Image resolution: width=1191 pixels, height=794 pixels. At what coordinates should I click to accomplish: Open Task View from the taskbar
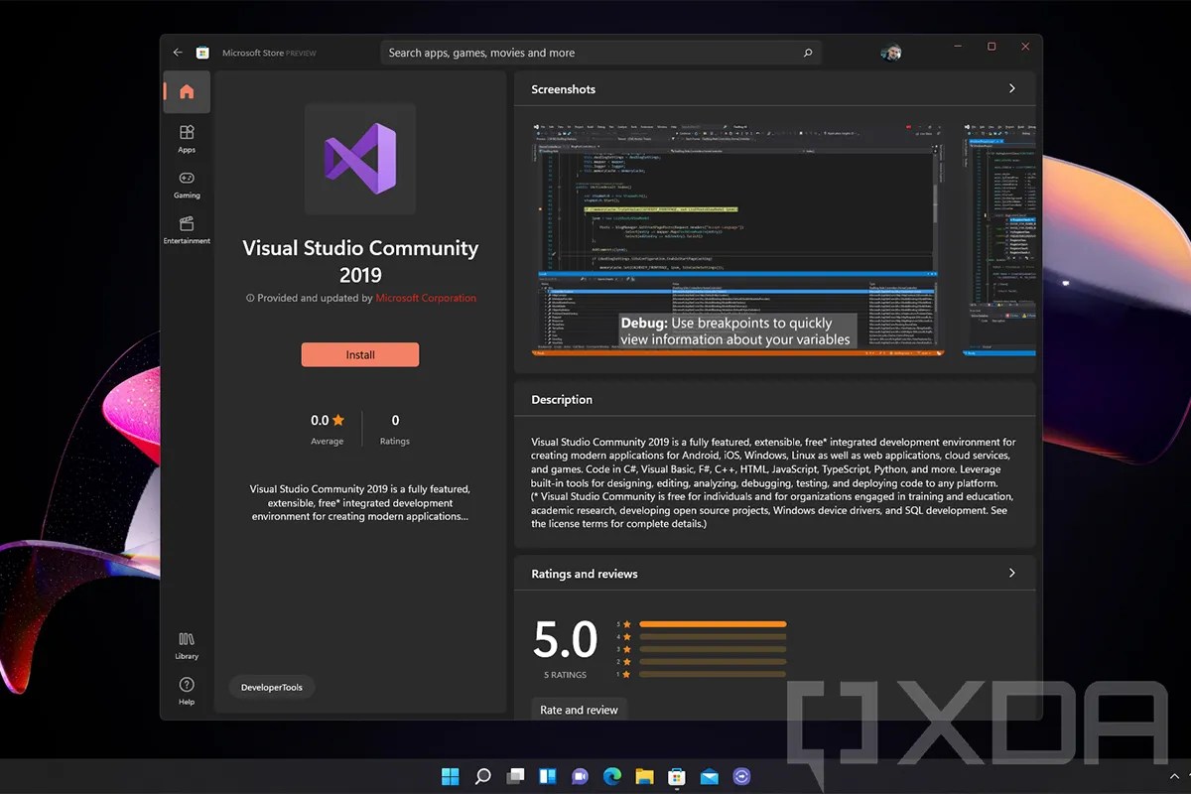(x=515, y=776)
